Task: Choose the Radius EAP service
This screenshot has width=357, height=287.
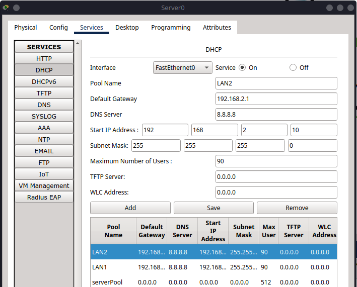Action: tap(44, 197)
